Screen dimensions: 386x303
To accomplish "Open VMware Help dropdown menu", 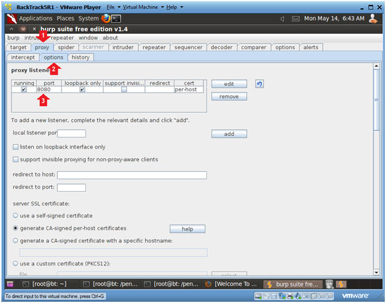I will (175, 7).
